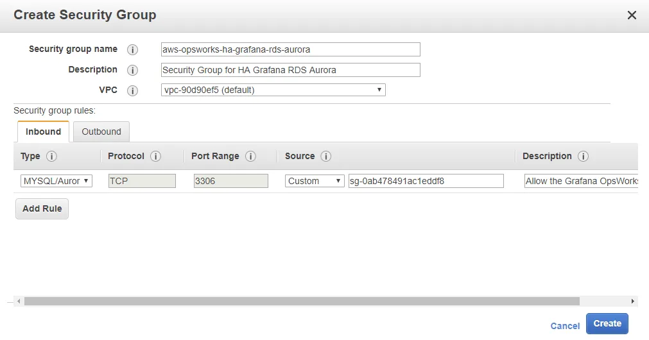The width and height of the screenshot is (649, 340).
Task: Click info icon in rules Description column header
Action: (x=584, y=157)
